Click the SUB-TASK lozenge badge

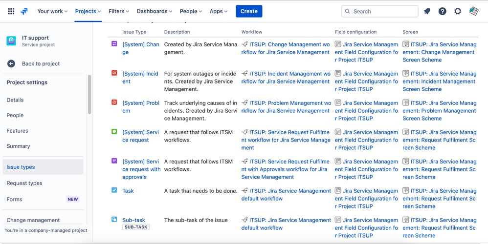[x=136, y=227]
